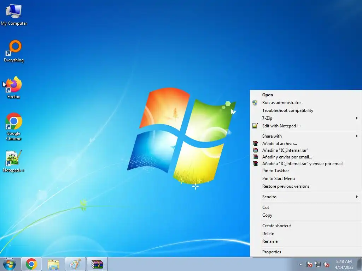Choose Open in the context menu
Viewport: 362px width, 271px height.
(x=306, y=95)
